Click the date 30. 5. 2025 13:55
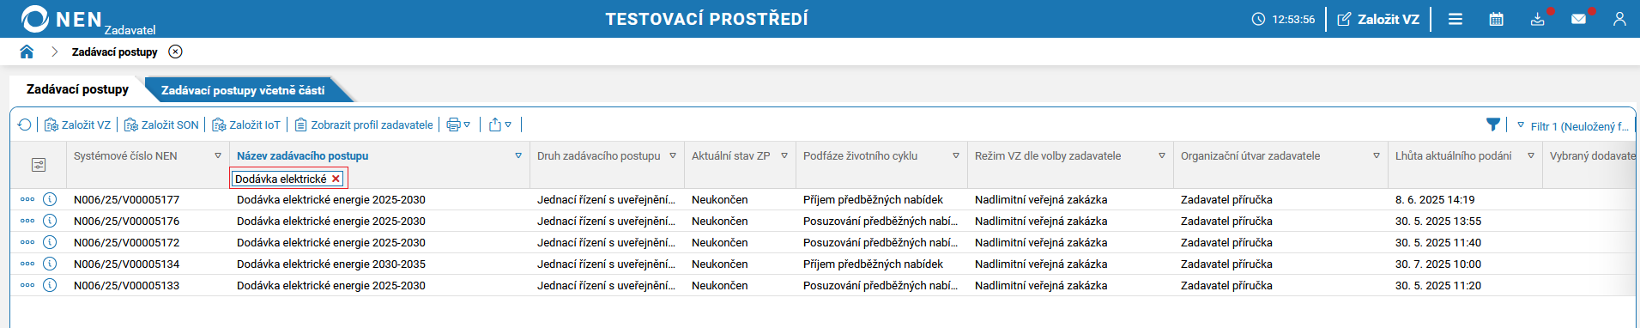This screenshot has width=1640, height=328. coord(1438,221)
